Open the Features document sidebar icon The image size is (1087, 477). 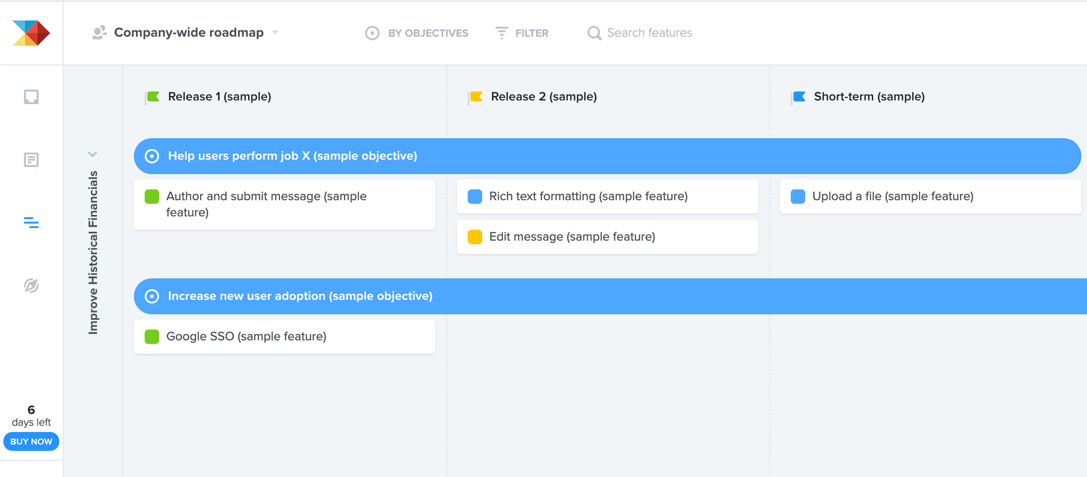pos(31,160)
